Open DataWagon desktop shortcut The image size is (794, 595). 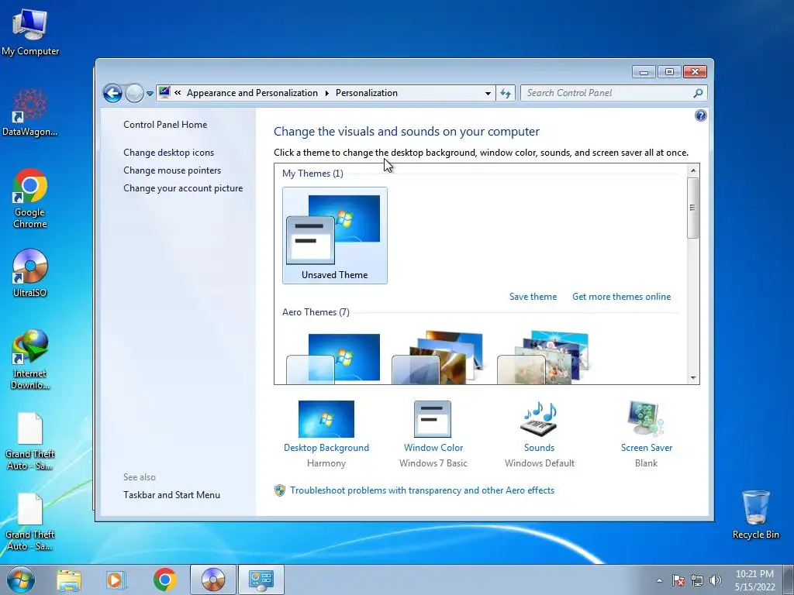[x=30, y=112]
